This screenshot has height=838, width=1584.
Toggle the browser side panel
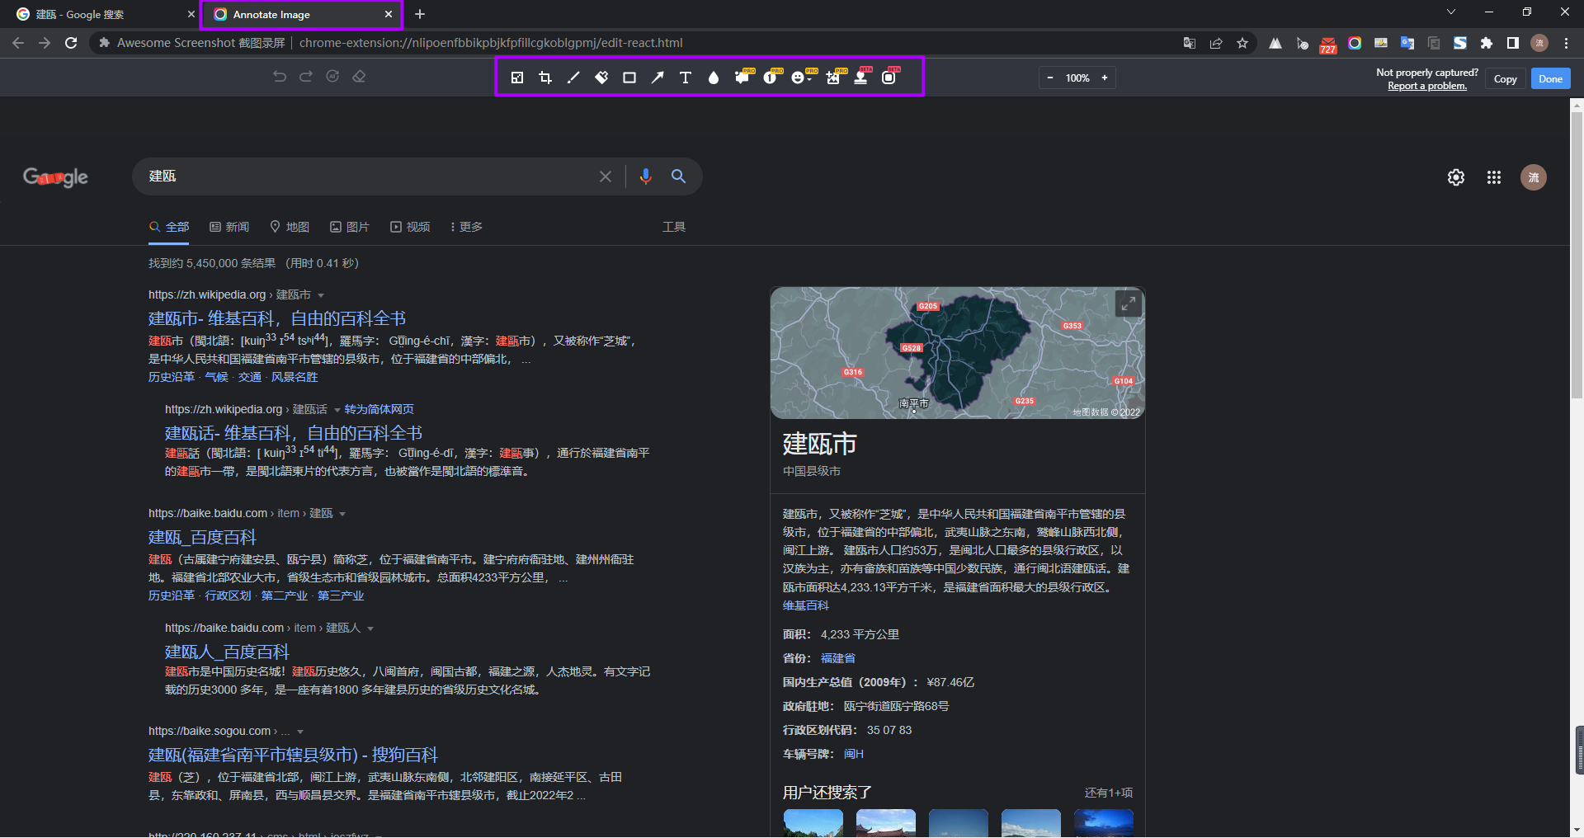[x=1513, y=43]
